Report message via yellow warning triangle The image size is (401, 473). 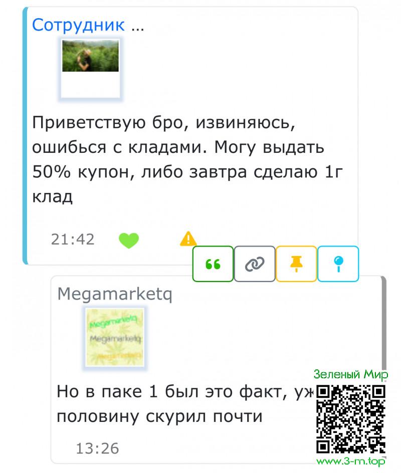point(188,239)
